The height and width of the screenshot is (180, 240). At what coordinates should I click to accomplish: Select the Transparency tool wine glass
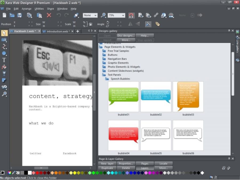click(4, 74)
